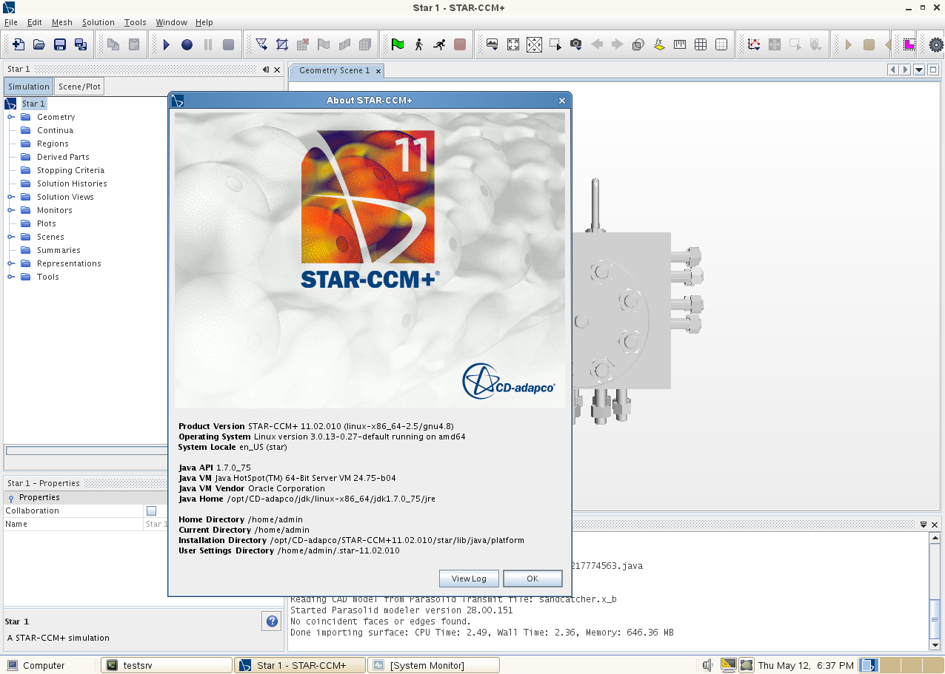Click the plot graph toolbar icon
945x674 pixels.
[x=753, y=44]
